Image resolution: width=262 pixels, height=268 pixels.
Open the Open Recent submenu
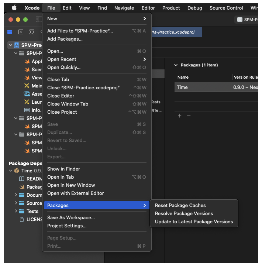[x=97, y=59]
